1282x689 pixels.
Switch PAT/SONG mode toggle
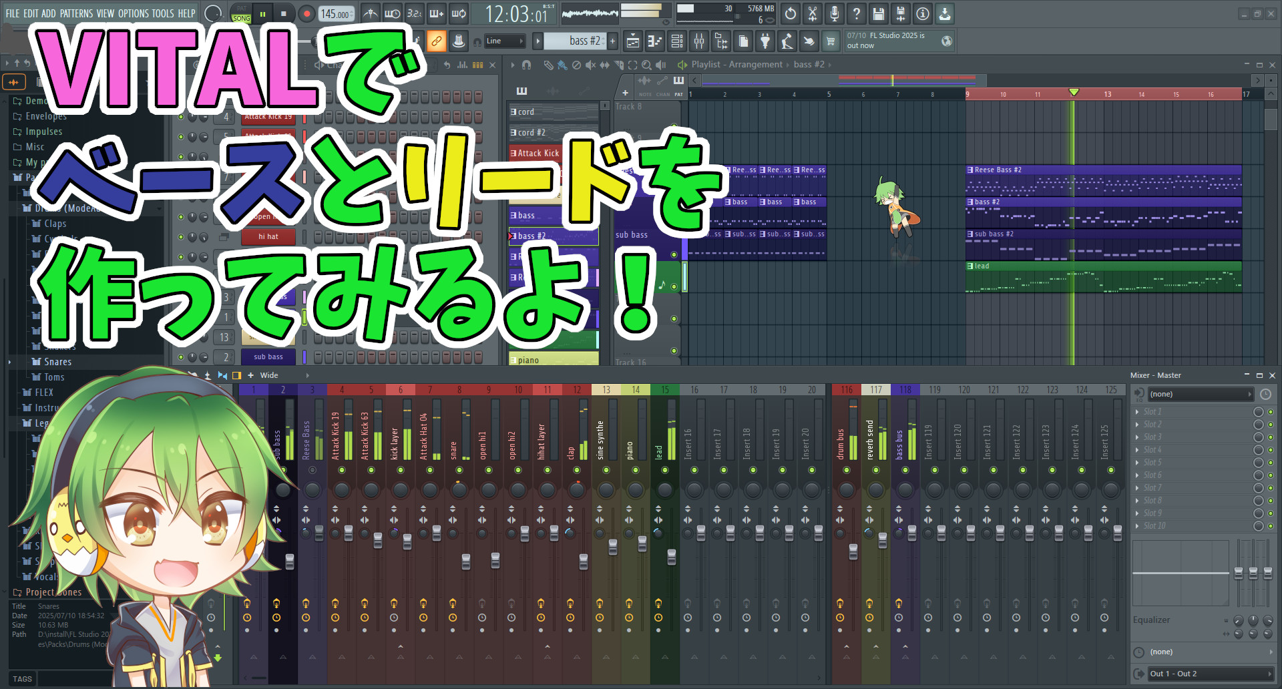241,13
